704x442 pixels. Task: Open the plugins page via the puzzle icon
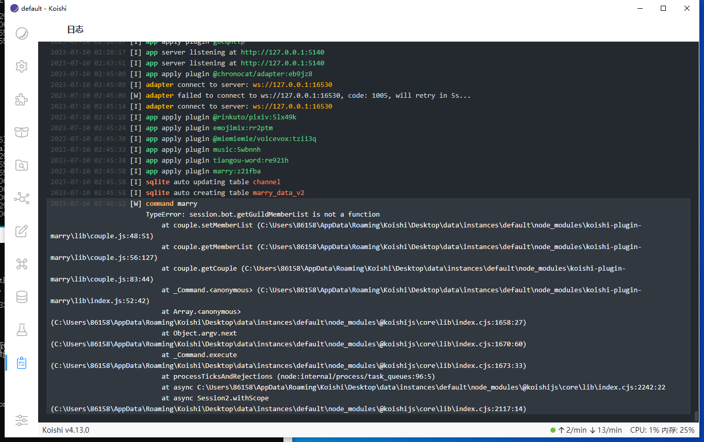[21, 99]
